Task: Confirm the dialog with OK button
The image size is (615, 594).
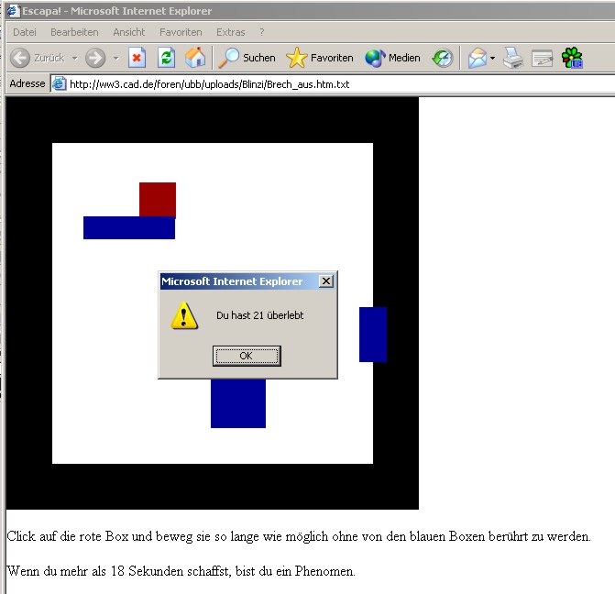Action: click(247, 356)
